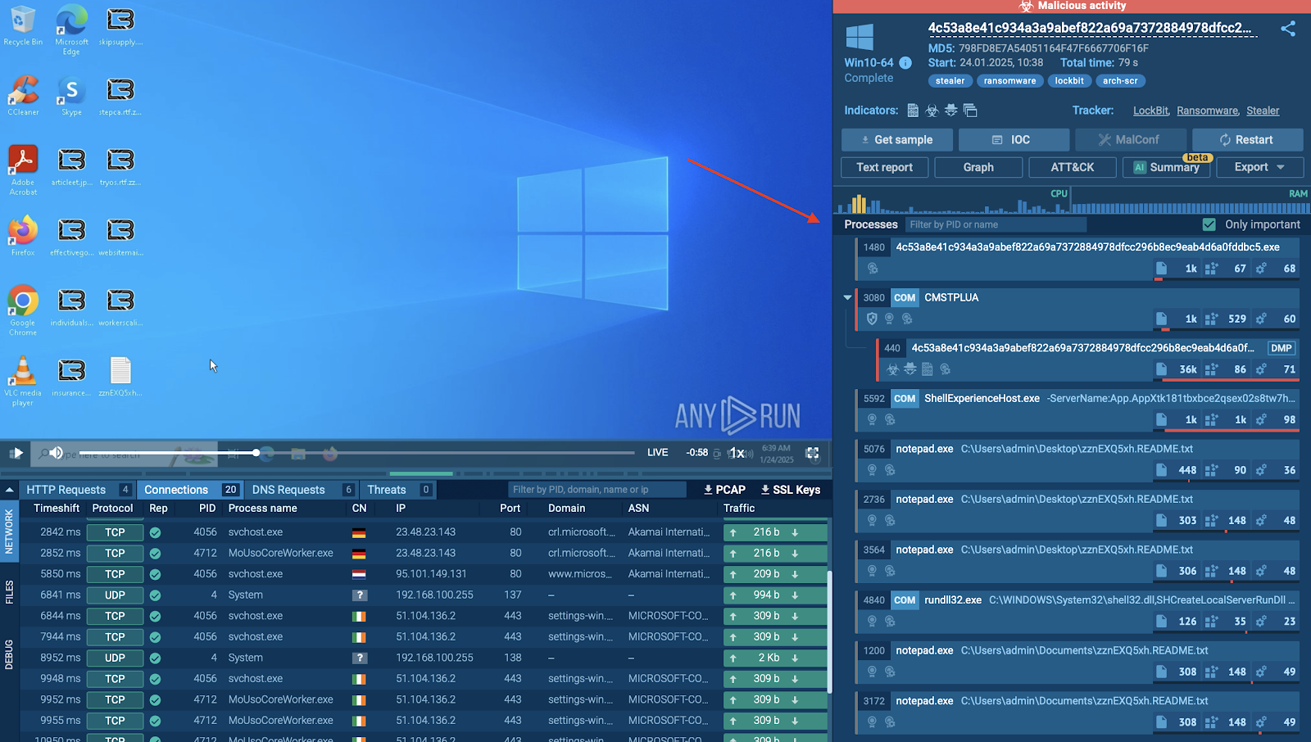Click the stacked windows indicator icon
Viewport: 1311px width, 742px height.
click(x=970, y=111)
